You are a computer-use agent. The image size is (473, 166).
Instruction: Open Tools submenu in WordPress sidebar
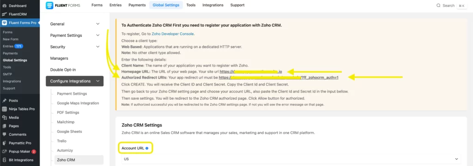point(7,67)
